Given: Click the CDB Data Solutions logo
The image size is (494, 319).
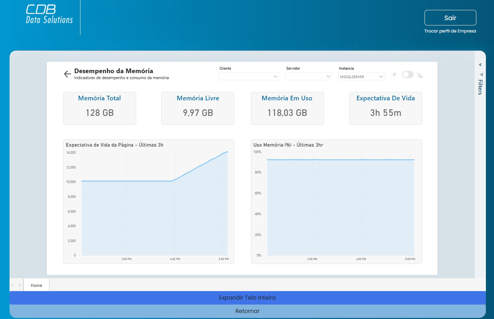Looking at the screenshot, I should point(49,15).
